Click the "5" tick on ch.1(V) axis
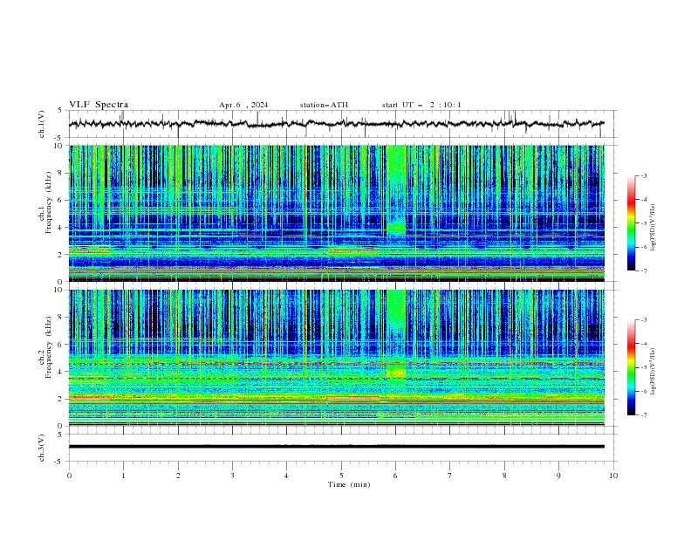Viewport: 691px width, 534px height. pos(61,110)
